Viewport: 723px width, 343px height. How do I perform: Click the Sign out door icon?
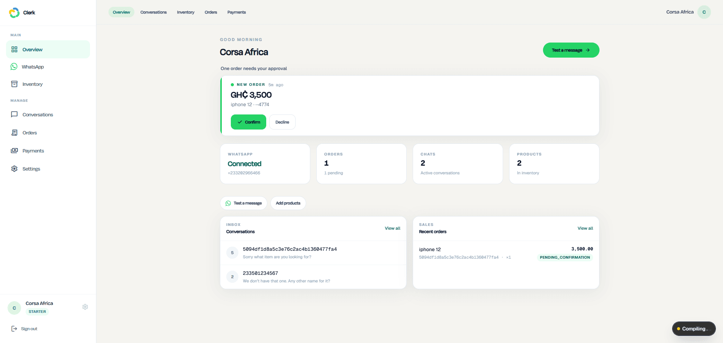[14, 329]
